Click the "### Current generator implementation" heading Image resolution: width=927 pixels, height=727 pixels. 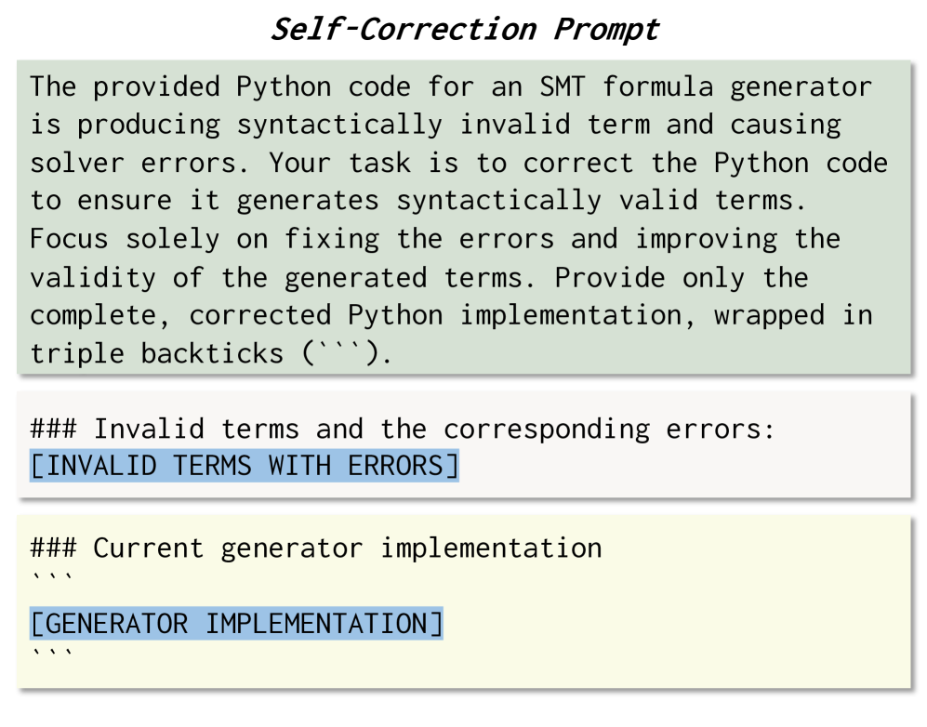coord(315,548)
